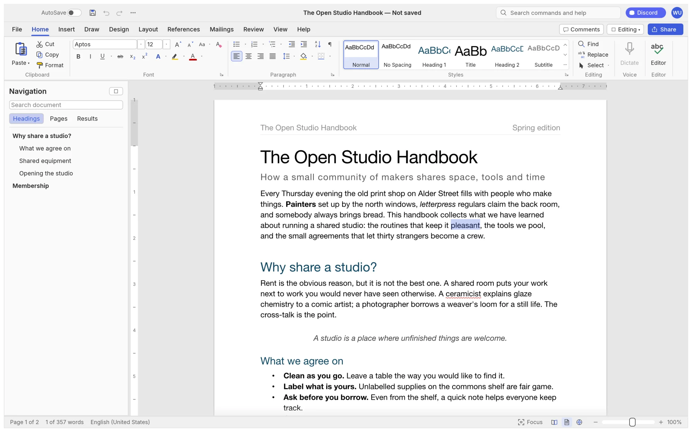Open the File menu
Viewport: 692px width, 432px height.
pos(17,29)
